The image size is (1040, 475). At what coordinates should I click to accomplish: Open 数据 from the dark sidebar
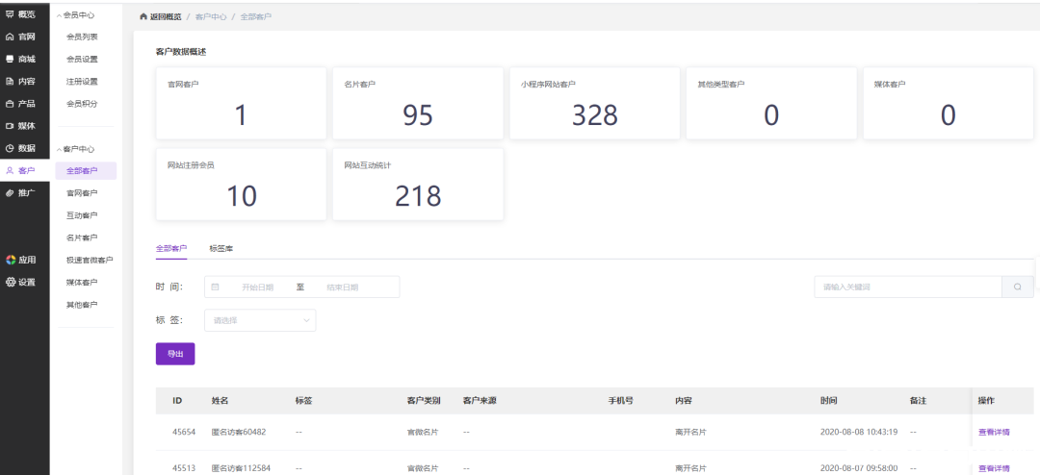point(20,148)
